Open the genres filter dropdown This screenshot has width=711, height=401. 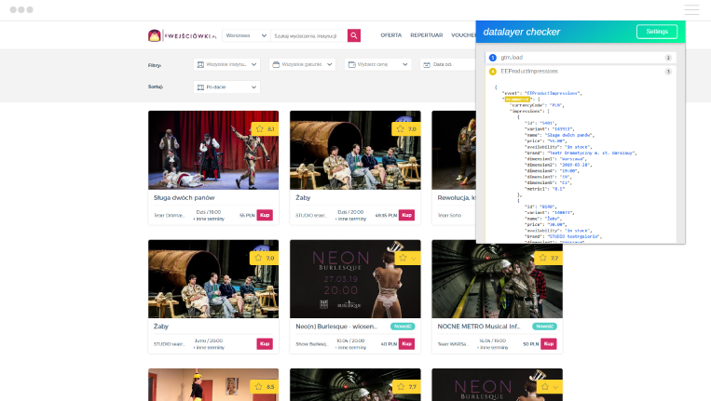coord(303,65)
